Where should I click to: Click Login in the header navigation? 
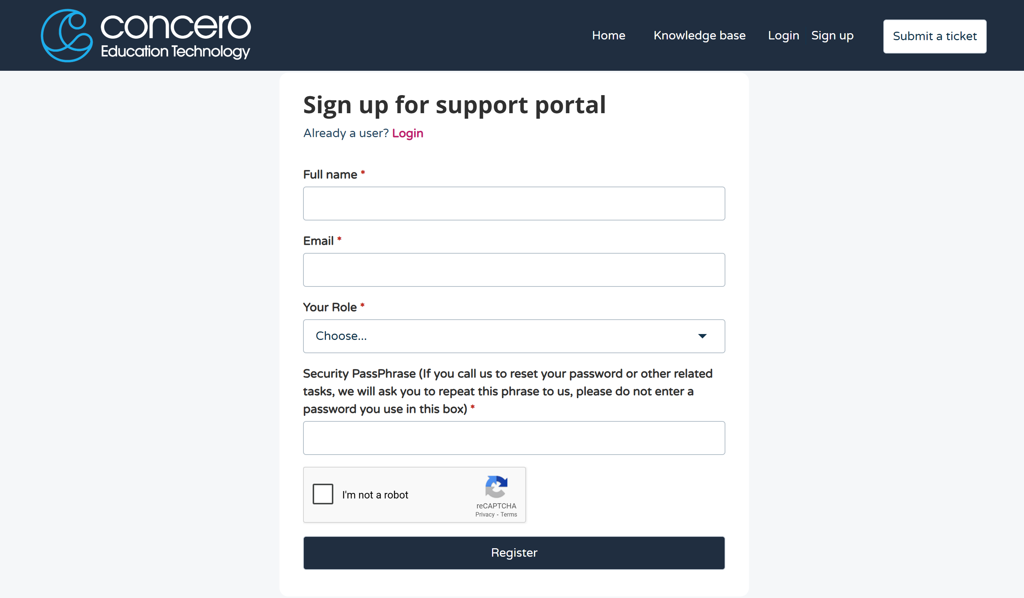click(783, 36)
